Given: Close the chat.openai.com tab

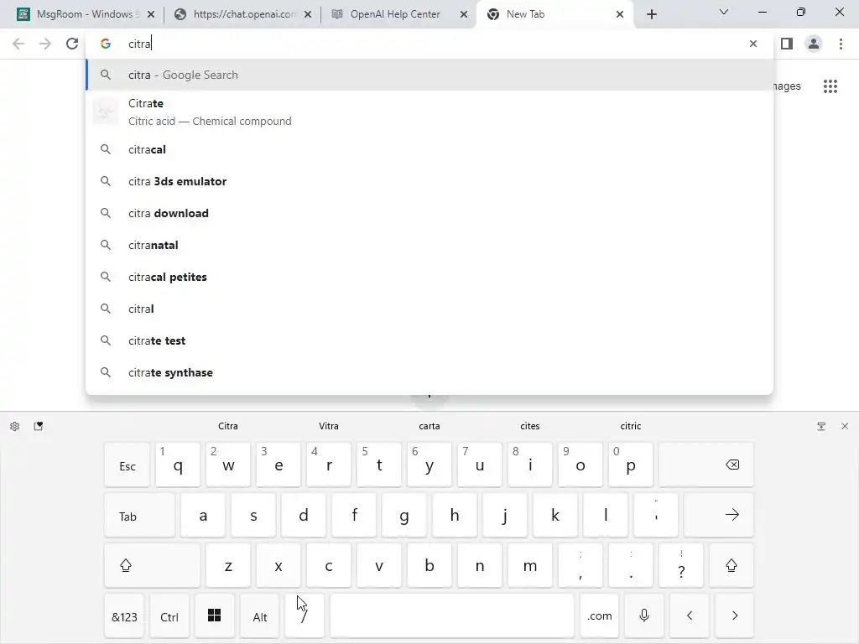Looking at the screenshot, I should tap(308, 14).
